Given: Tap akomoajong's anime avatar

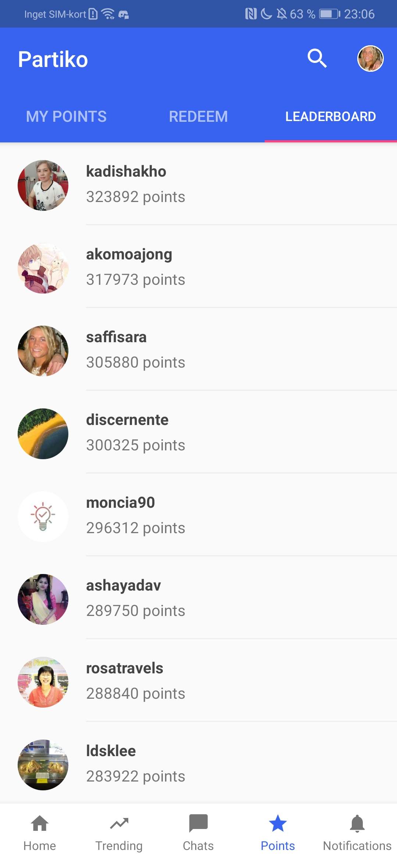Looking at the screenshot, I should (43, 268).
